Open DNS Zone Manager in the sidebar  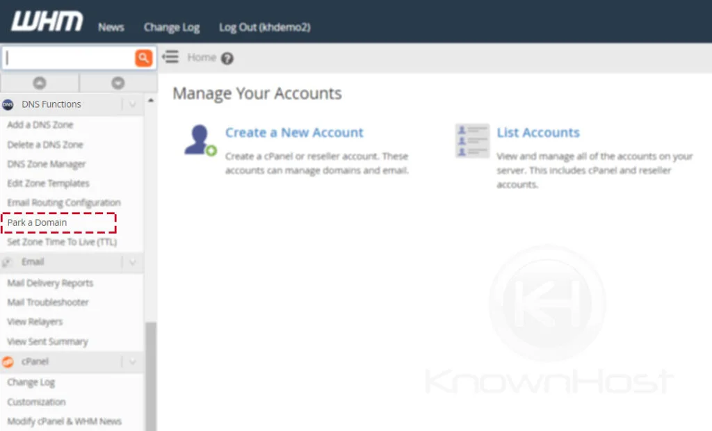click(47, 164)
